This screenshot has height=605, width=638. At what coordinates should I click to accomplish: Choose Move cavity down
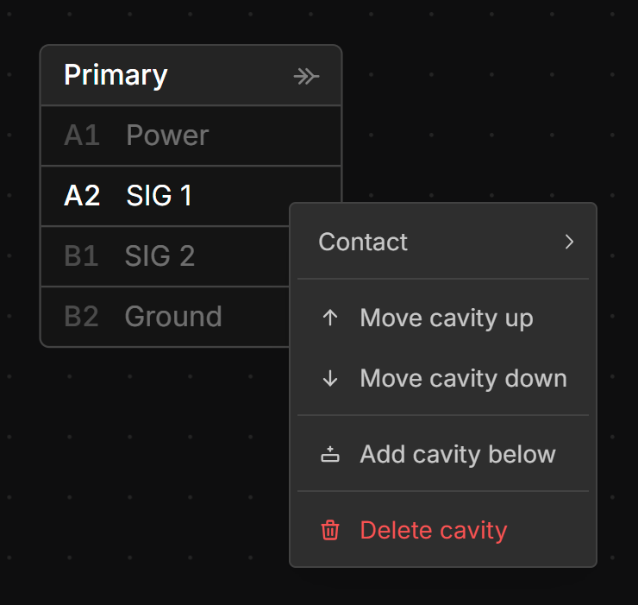[463, 378]
